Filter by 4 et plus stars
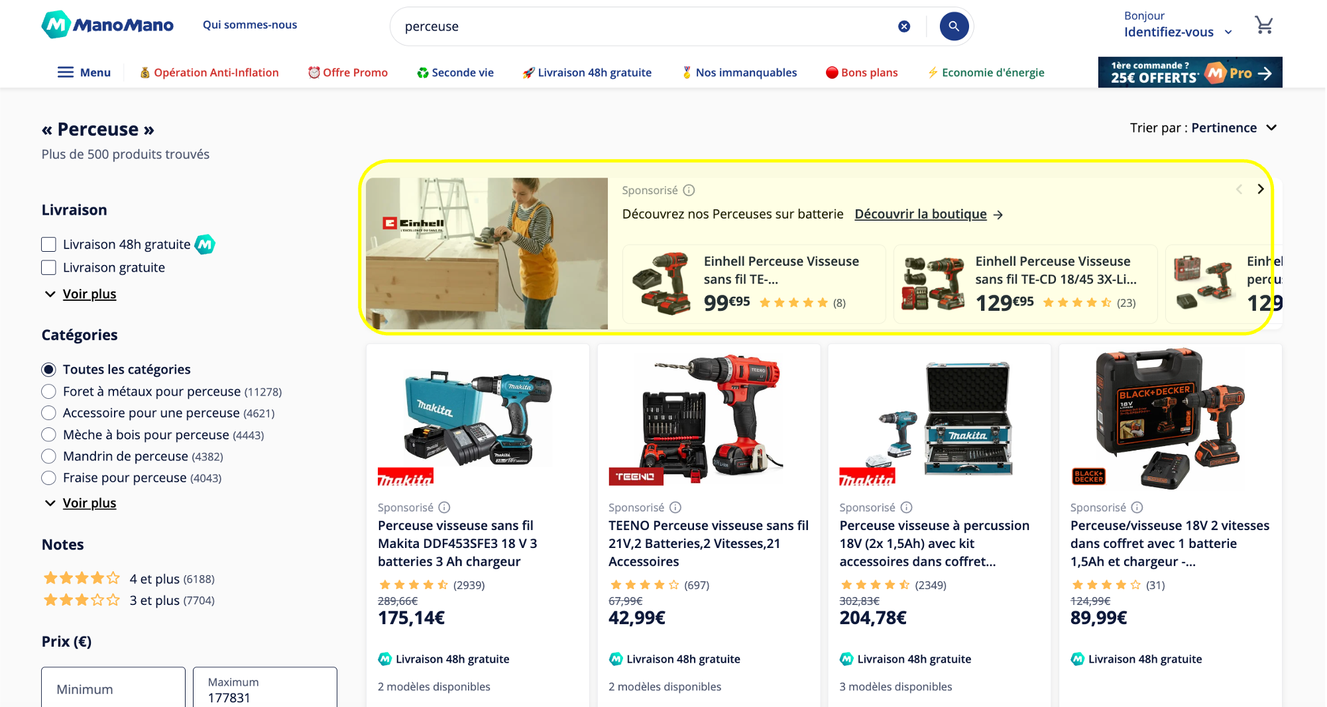Screen dimensions: 1327x707 (x=129, y=578)
